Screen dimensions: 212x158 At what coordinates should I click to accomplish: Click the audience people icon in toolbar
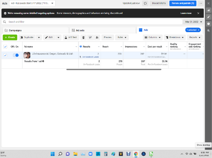(x=97, y=37)
